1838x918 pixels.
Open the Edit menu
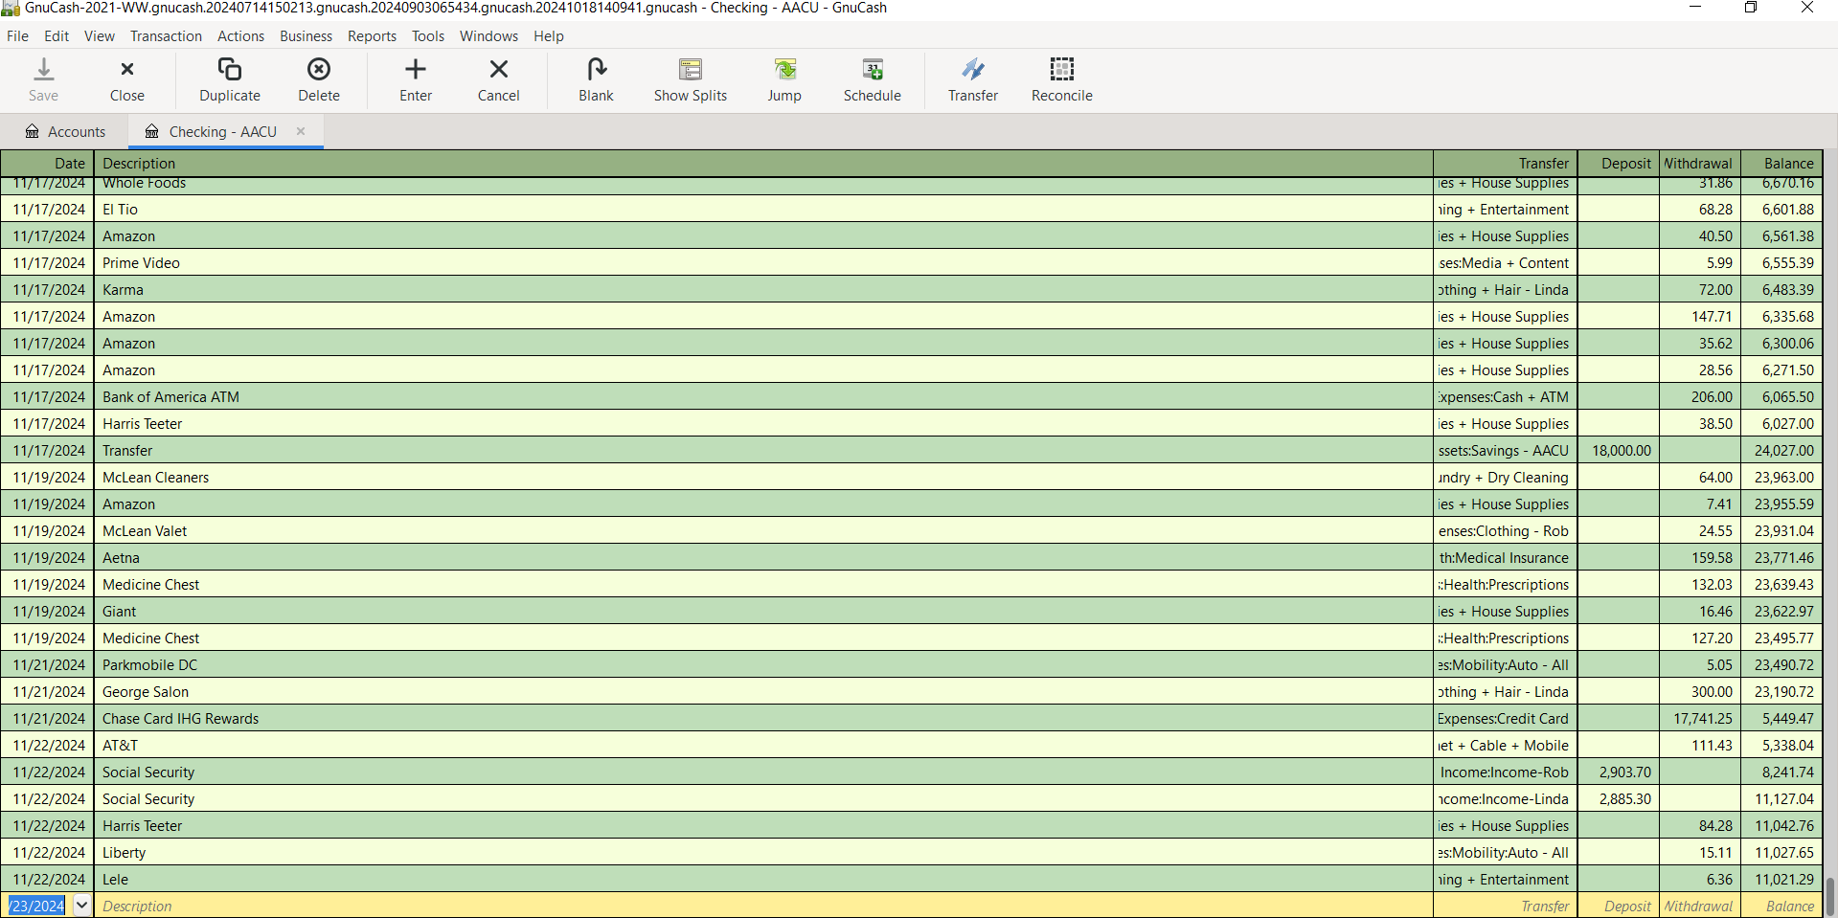57,36
